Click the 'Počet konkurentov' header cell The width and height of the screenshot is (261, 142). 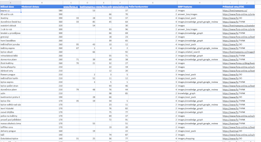click(x=153, y=7)
